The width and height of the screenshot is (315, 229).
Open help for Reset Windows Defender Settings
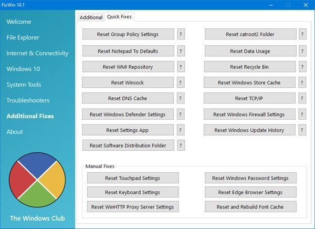point(181,114)
